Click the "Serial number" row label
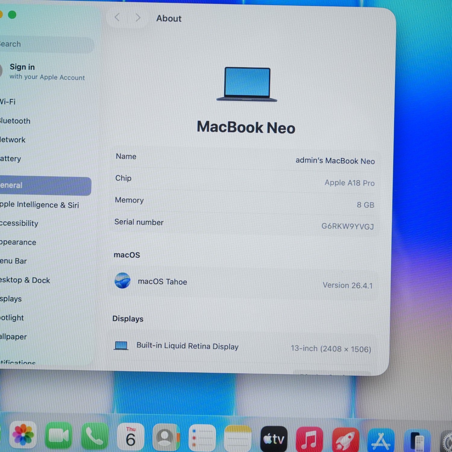452x452 pixels. coord(139,222)
